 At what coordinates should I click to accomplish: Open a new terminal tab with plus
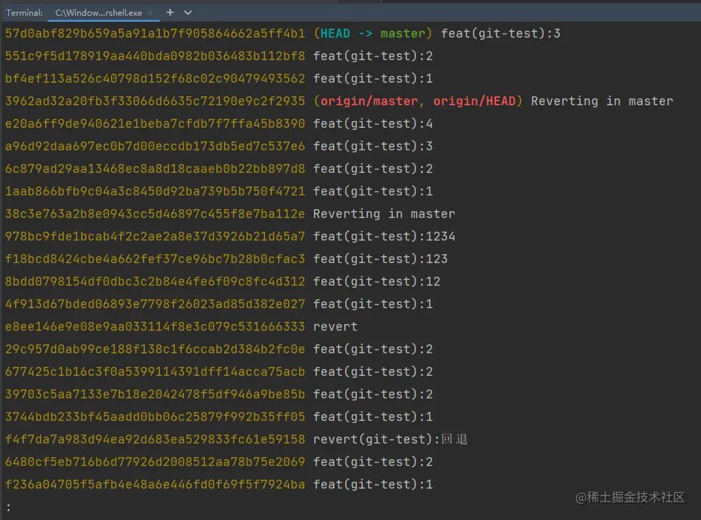170,12
